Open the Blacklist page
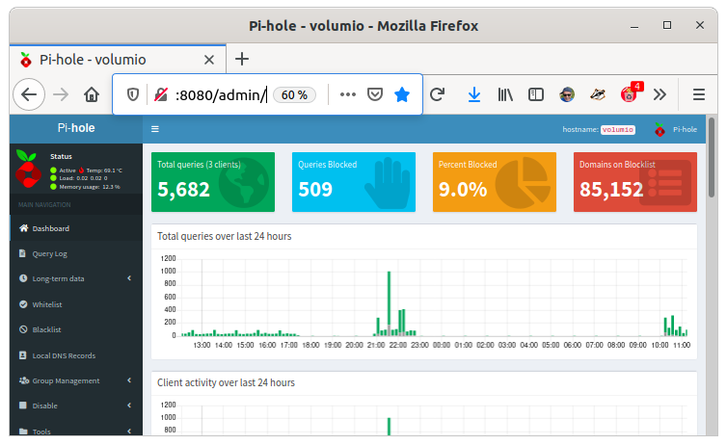727x445 pixels. (76, 329)
